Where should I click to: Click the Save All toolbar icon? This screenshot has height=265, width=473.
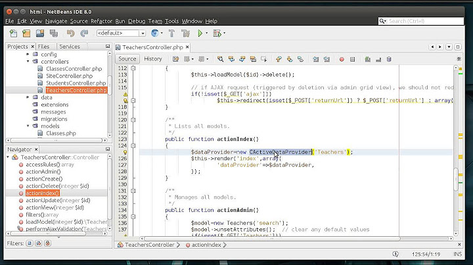pyautogui.click(x=54, y=33)
